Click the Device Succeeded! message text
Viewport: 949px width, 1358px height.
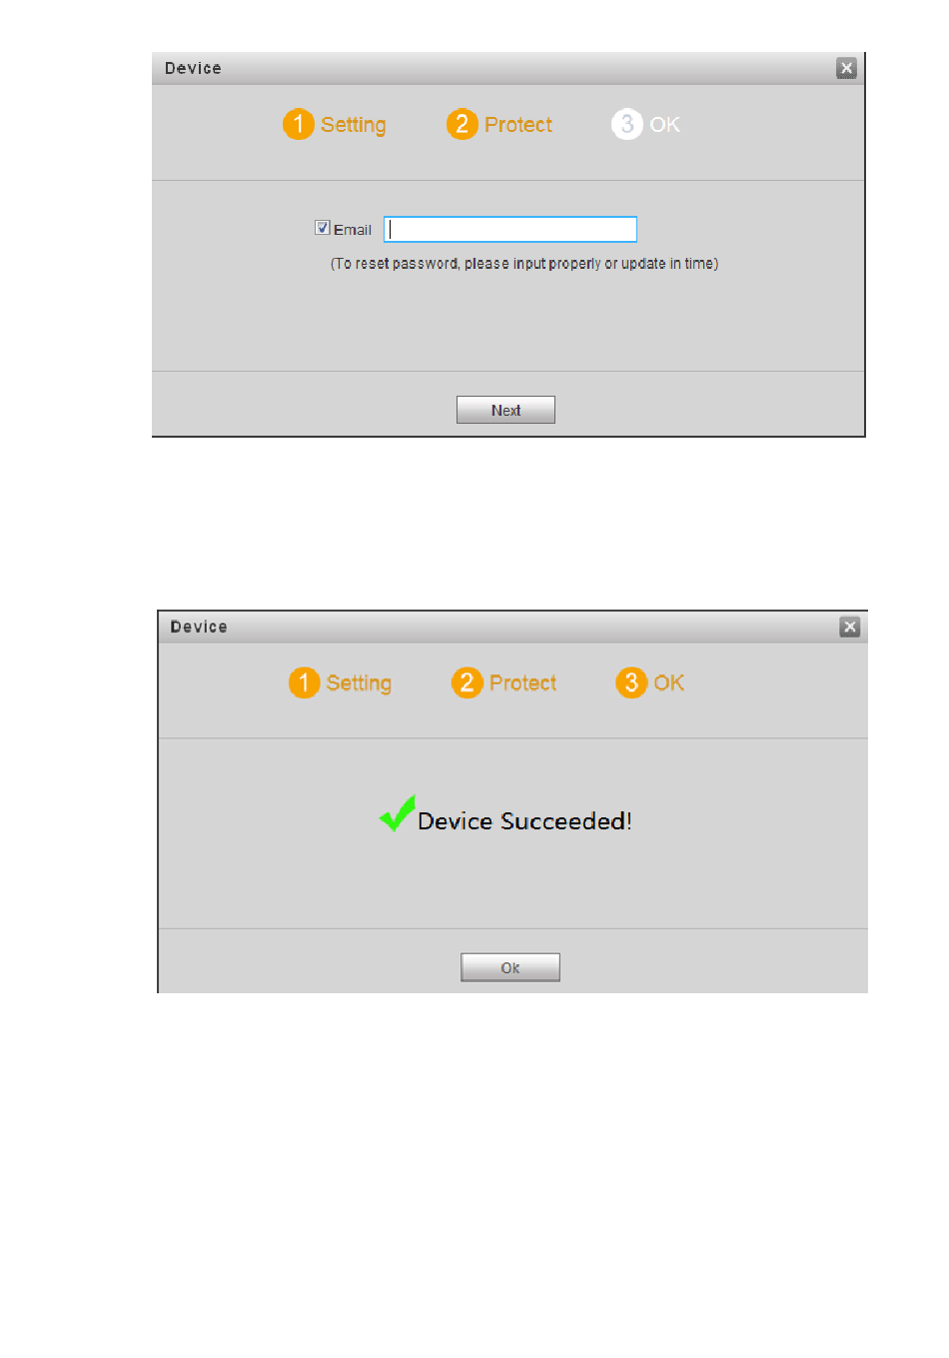pyautogui.click(x=524, y=821)
